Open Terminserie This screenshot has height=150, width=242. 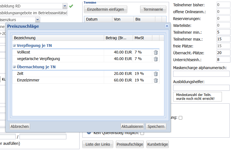click(153, 9)
